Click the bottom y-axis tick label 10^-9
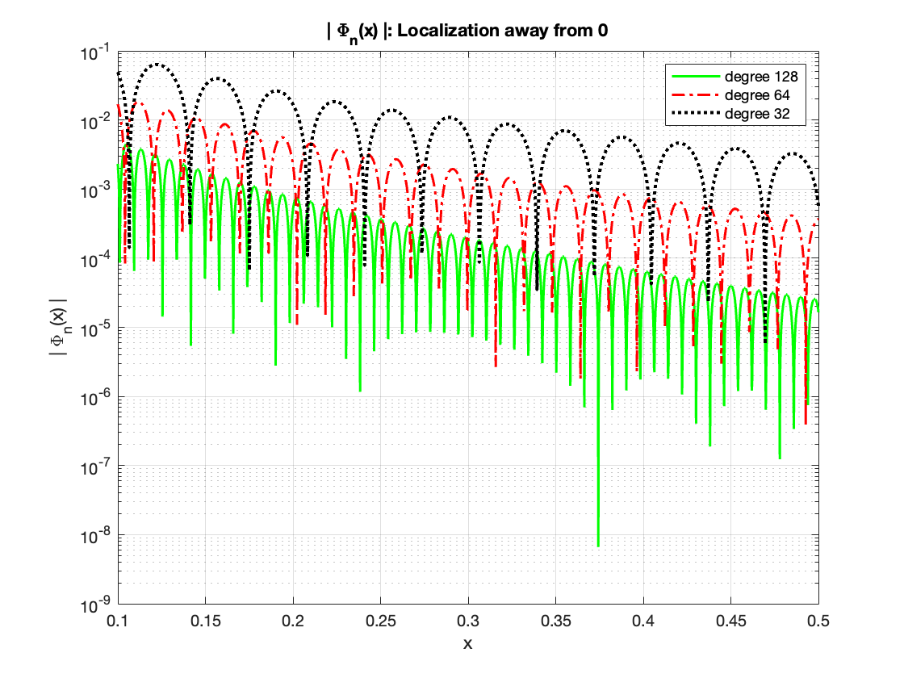Viewport: 904px width, 678px height. 98,604
